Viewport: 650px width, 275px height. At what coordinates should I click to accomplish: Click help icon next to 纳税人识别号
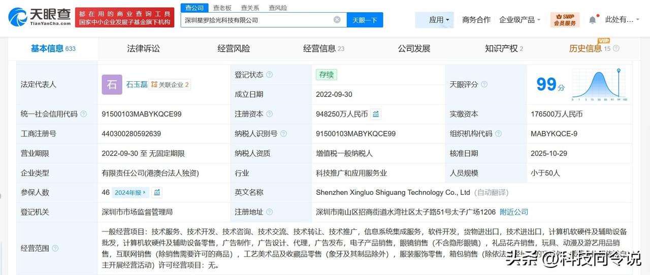283,134
